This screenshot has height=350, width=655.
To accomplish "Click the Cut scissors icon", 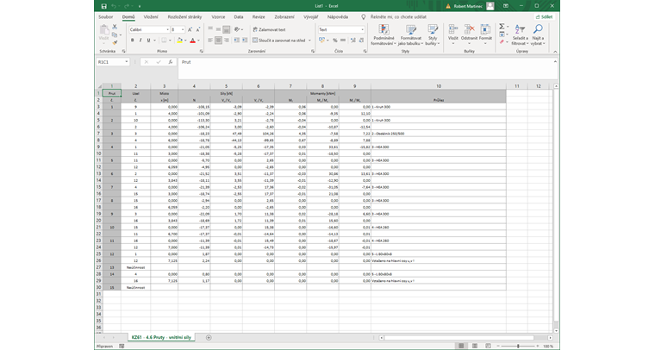I will pyautogui.click(x=115, y=27).
